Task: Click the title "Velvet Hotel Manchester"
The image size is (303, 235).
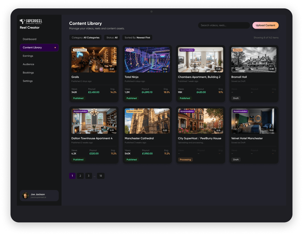Action: (x=247, y=138)
